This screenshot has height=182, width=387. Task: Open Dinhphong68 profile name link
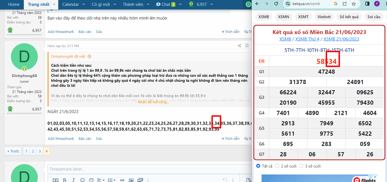coord(24,76)
